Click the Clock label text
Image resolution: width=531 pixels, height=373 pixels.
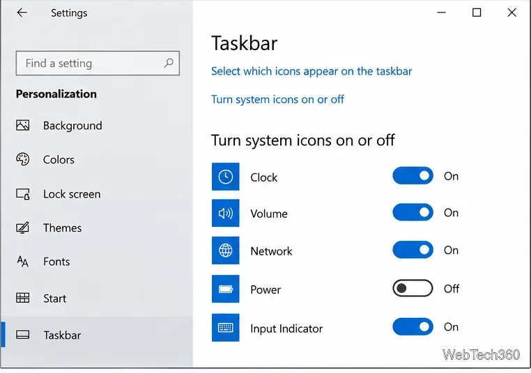click(264, 177)
